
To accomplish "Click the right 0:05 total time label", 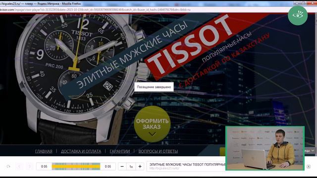I will 108,167.
